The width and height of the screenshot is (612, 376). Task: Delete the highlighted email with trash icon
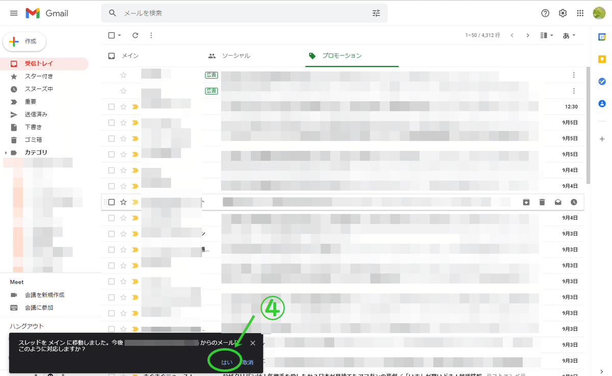tap(542, 202)
